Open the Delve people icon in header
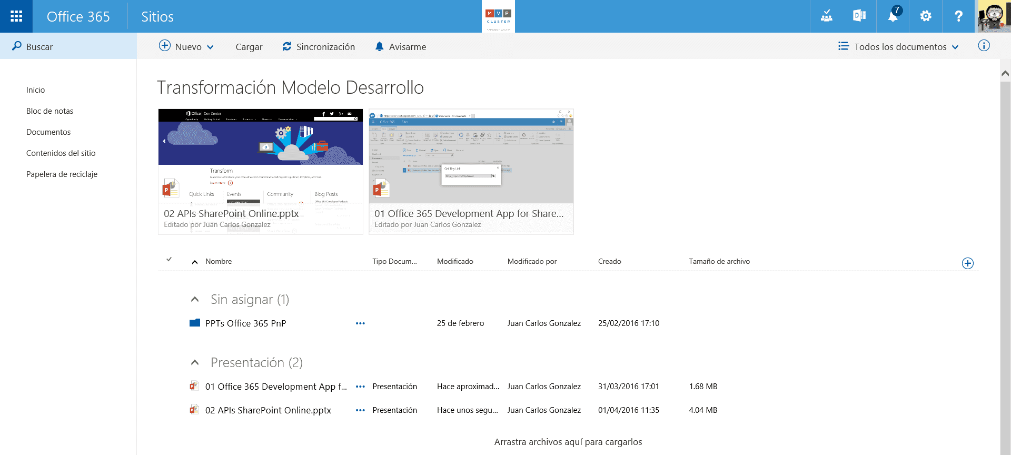The height and width of the screenshot is (455, 1011). [827, 16]
